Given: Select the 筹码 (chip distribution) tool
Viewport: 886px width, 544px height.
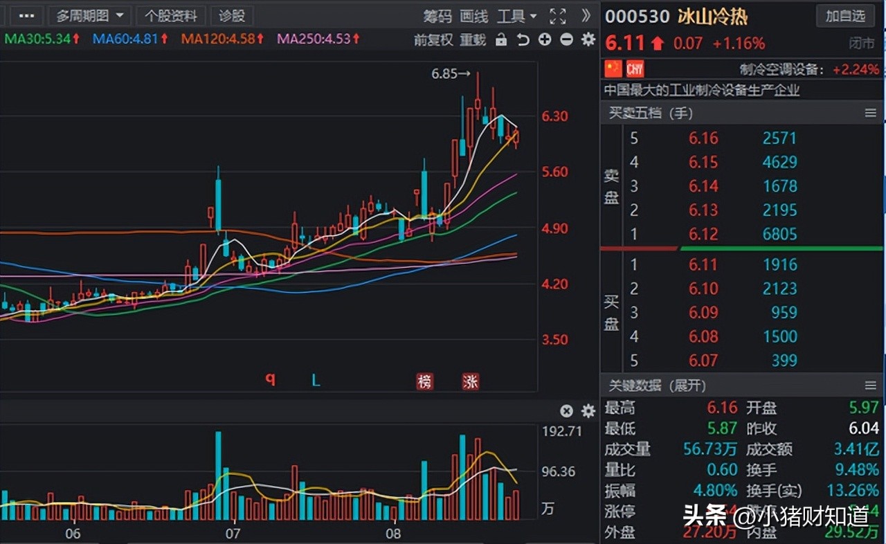Looking at the screenshot, I should (x=438, y=17).
